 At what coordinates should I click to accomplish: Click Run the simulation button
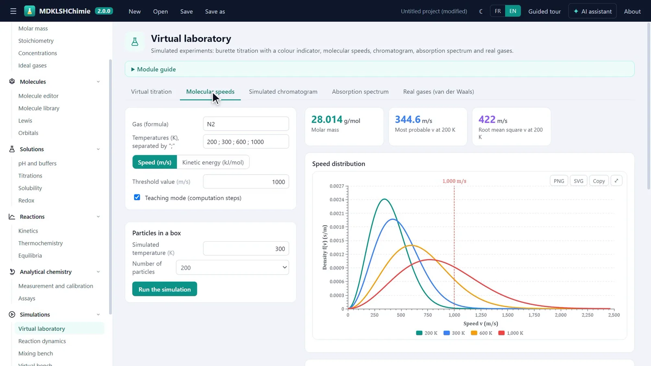click(164, 289)
